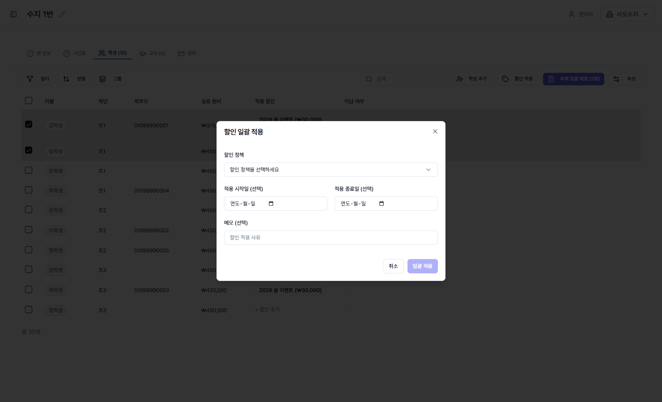This screenshot has height=402, width=662.
Task: Click the add-person icon for 학생 추가
Action: tap(460, 79)
